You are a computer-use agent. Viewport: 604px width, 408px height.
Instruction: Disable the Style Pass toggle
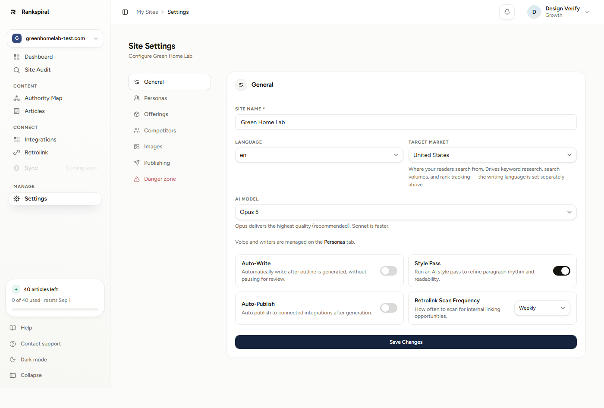562,271
